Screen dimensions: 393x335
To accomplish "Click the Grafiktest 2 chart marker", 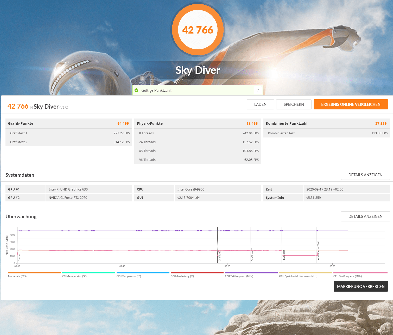I will (252, 255).
